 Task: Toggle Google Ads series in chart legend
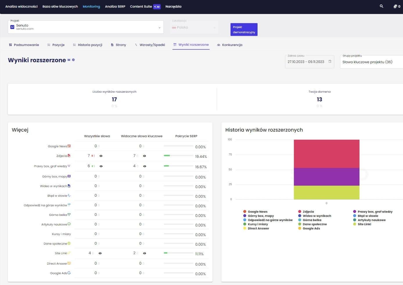[309, 228]
